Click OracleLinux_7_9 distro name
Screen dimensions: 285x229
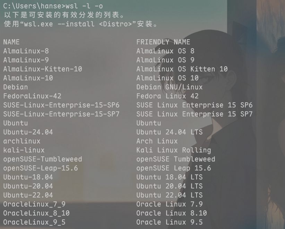pyautogui.click(x=34, y=204)
